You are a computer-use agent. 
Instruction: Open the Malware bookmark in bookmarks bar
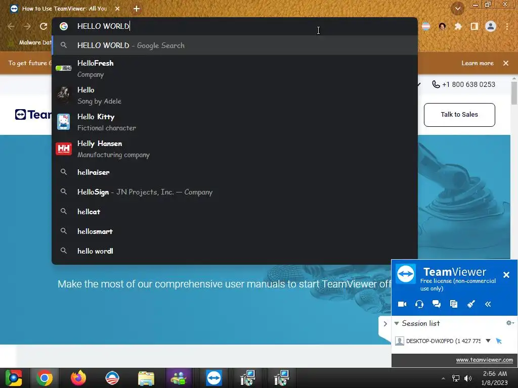pos(30,42)
